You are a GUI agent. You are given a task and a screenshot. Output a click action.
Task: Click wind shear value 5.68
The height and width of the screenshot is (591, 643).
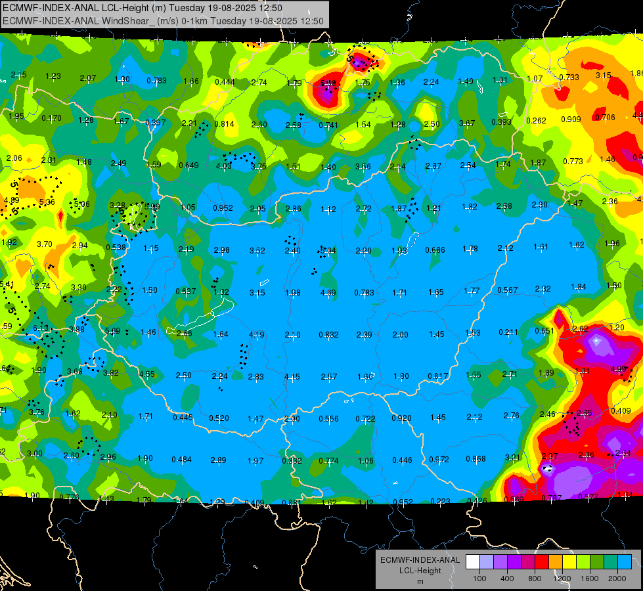328,83
